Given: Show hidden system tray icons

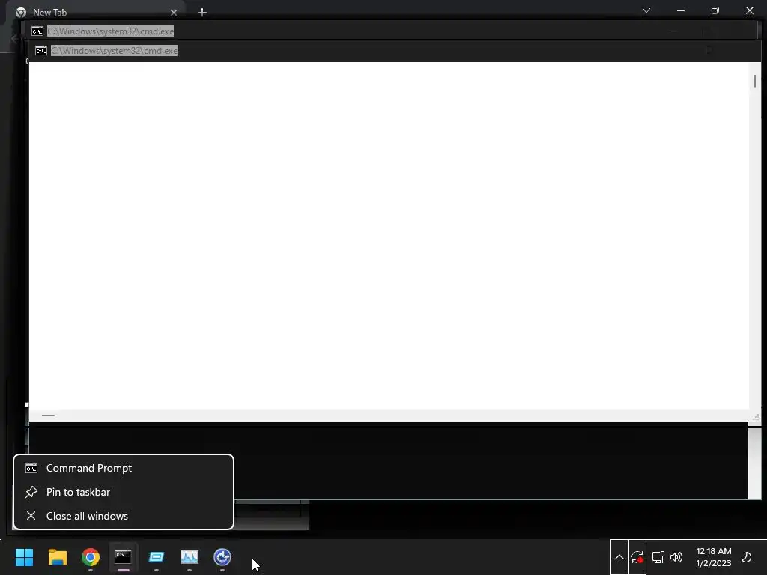Looking at the screenshot, I should tap(619, 557).
